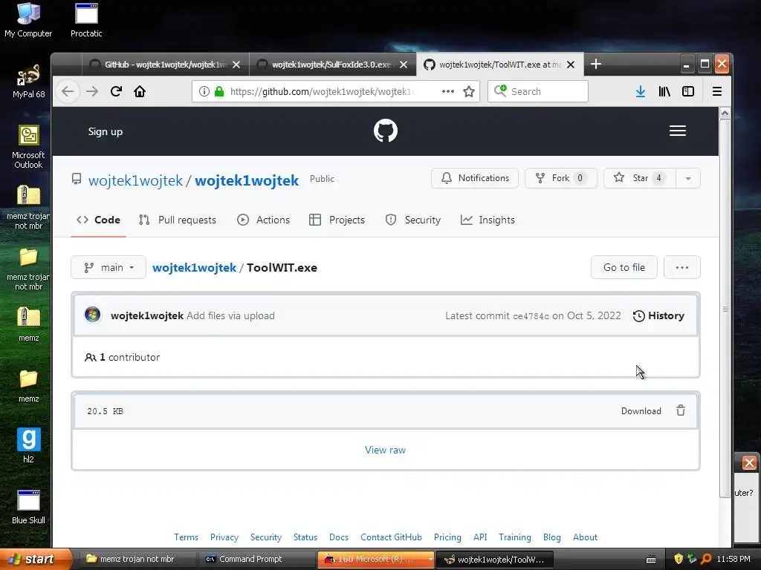
Task: View the commit History
Action: tap(658, 315)
